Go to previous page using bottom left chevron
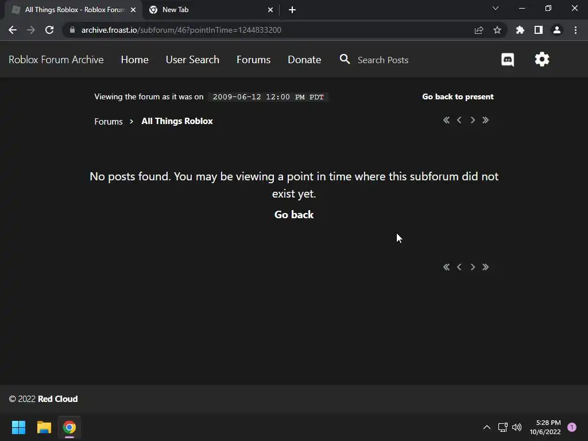The width and height of the screenshot is (588, 441). pos(459,267)
